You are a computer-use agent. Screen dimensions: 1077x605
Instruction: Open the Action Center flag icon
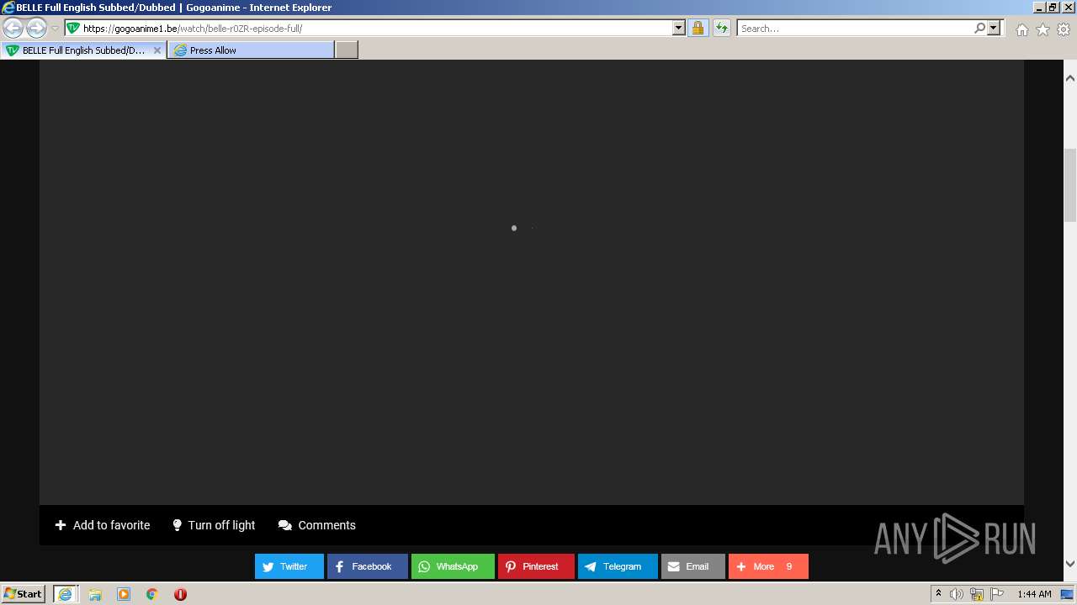coord(997,594)
